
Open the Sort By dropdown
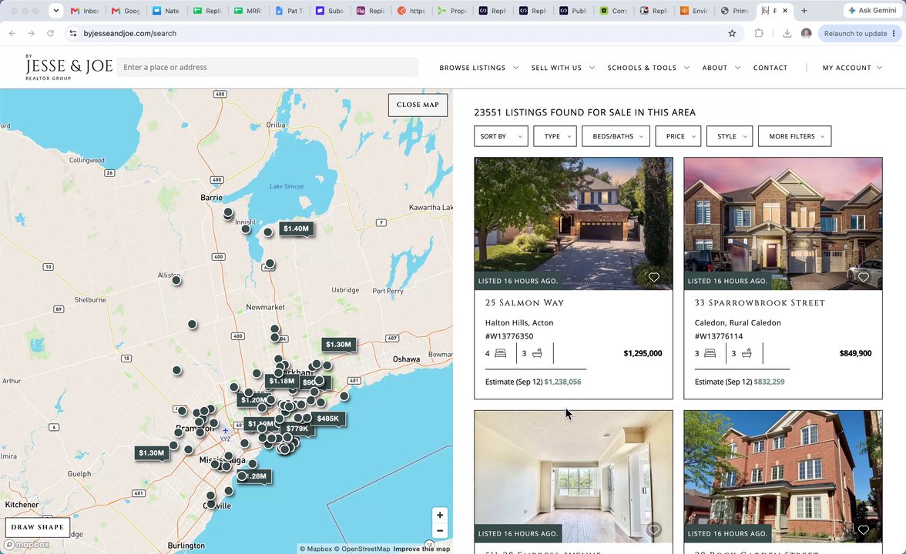pyautogui.click(x=501, y=136)
